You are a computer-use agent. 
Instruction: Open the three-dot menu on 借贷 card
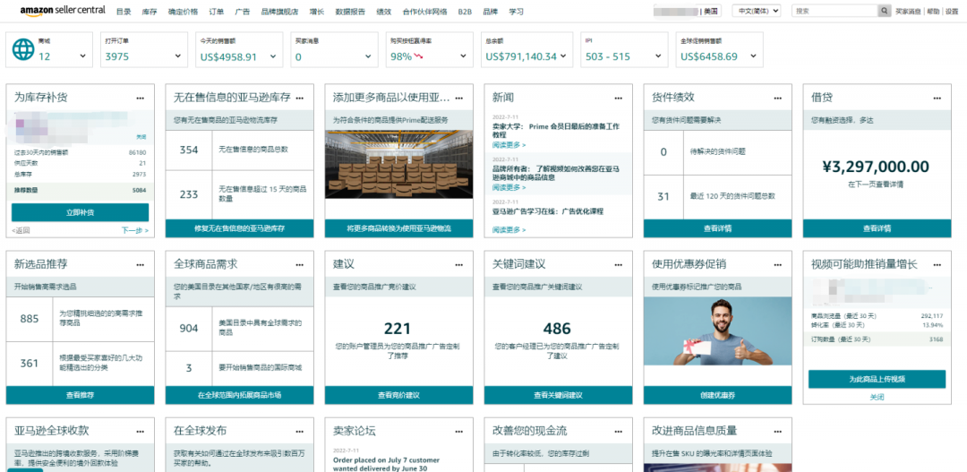pos(937,98)
